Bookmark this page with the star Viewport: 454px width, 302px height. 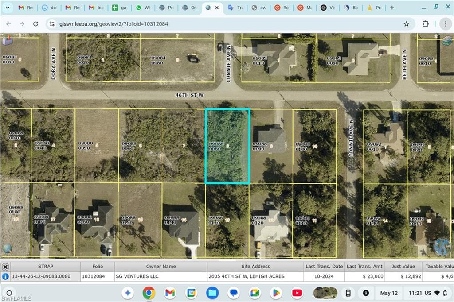[x=407, y=24]
